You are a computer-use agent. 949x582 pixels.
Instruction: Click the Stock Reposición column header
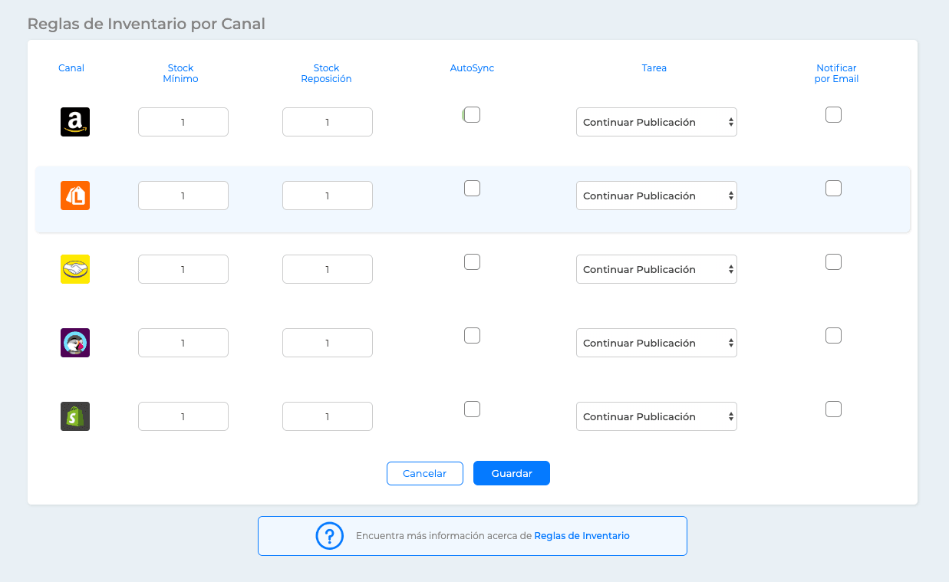click(327, 74)
